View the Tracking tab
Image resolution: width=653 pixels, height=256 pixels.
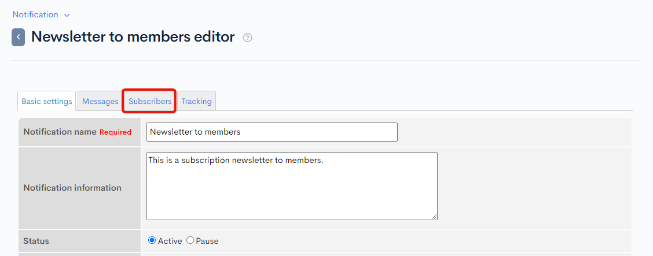click(197, 101)
